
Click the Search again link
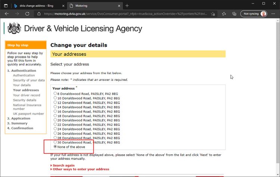coord(63,165)
